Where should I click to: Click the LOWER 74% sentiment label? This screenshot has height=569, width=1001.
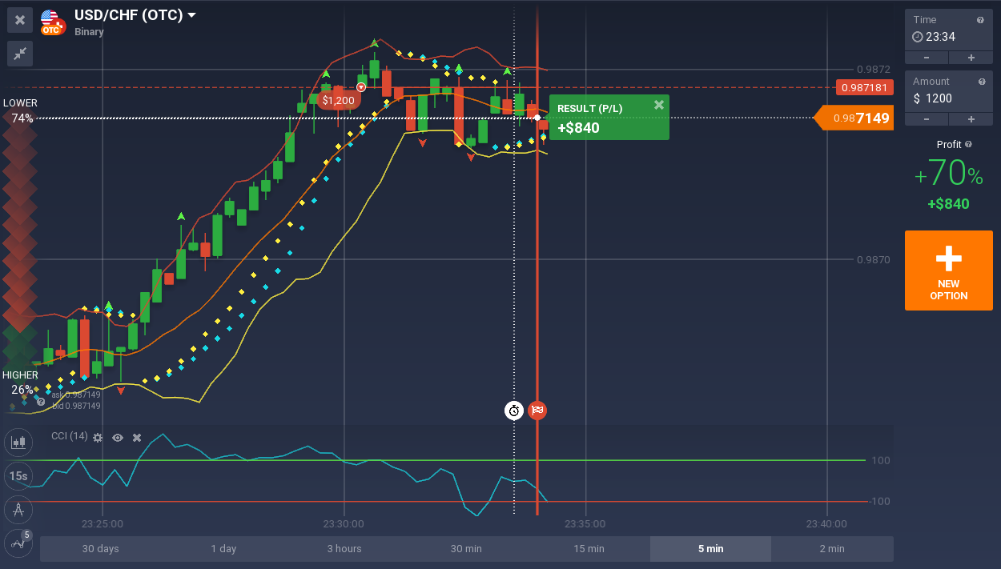click(x=21, y=110)
